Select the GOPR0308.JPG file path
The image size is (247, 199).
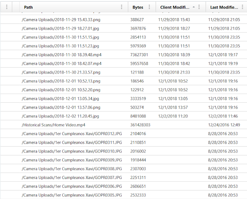(72, 169)
